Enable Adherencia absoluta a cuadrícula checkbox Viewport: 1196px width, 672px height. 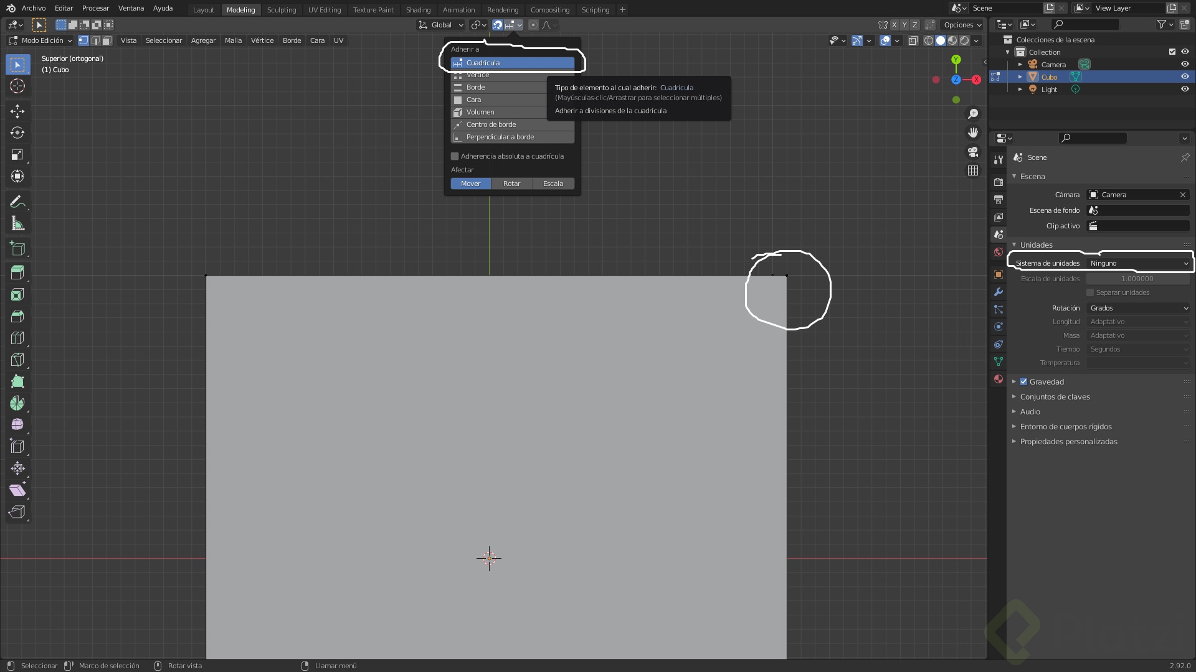(x=455, y=156)
